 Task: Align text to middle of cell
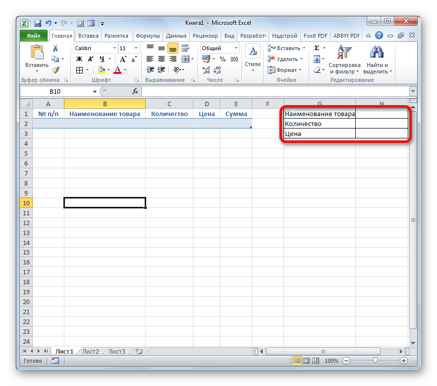[x=162, y=48]
